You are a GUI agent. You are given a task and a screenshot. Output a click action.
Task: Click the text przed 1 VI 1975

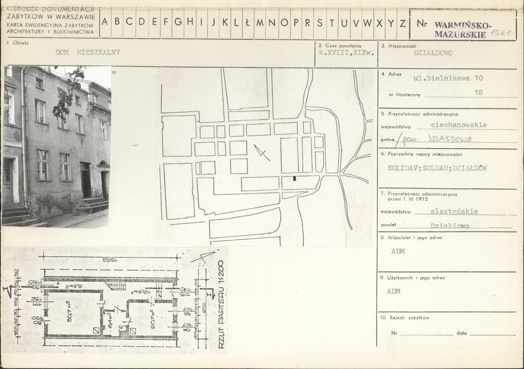(x=408, y=199)
